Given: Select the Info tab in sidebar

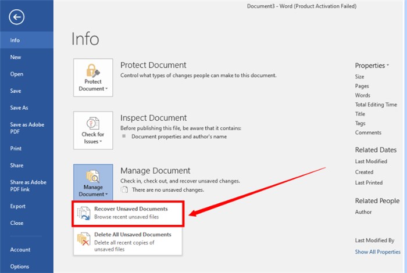Looking at the screenshot, I should coord(27,40).
